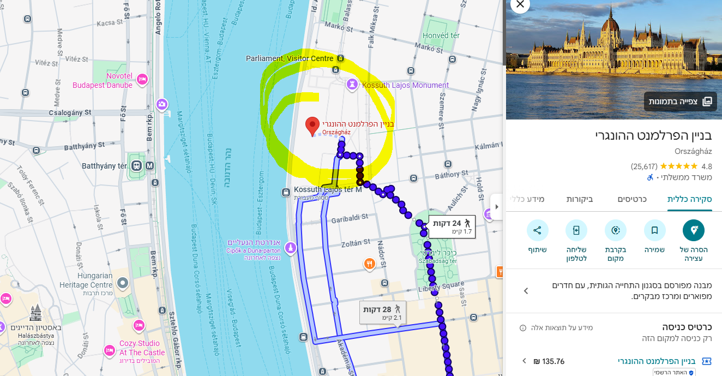Switch to the כרטיסים tab
Screen dimensions: 722x376
coord(632,199)
